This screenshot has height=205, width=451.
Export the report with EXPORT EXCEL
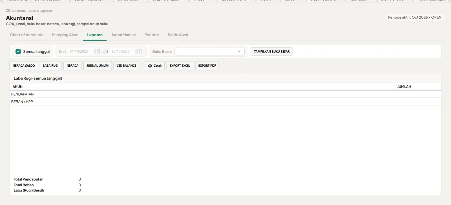pyautogui.click(x=180, y=66)
